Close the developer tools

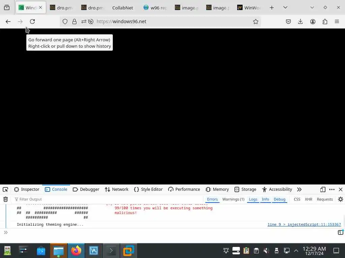click(341, 189)
